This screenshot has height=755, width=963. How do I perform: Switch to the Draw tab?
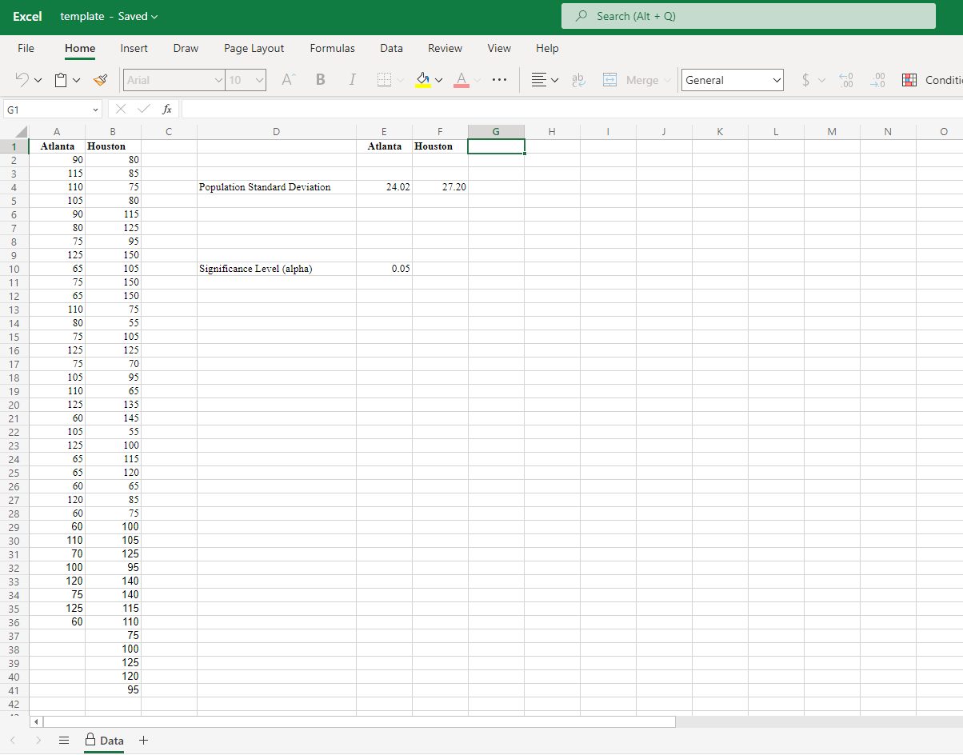click(186, 48)
